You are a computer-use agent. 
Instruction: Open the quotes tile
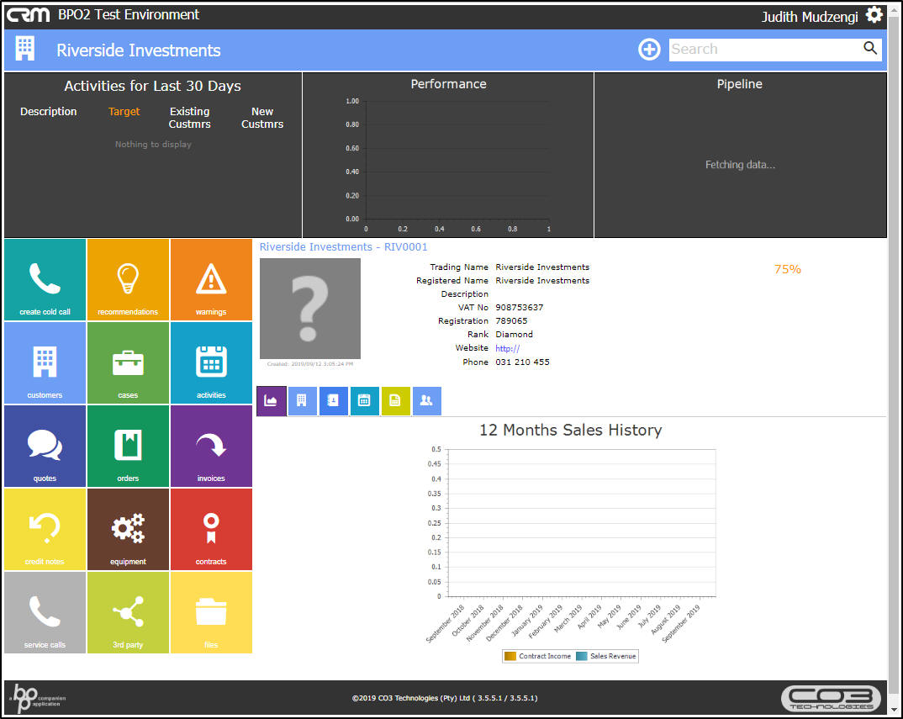click(x=45, y=446)
